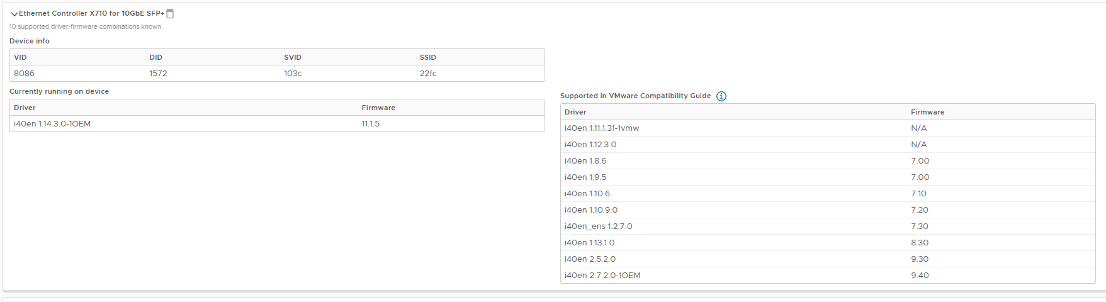Copy device name with clipboard icon

170,14
